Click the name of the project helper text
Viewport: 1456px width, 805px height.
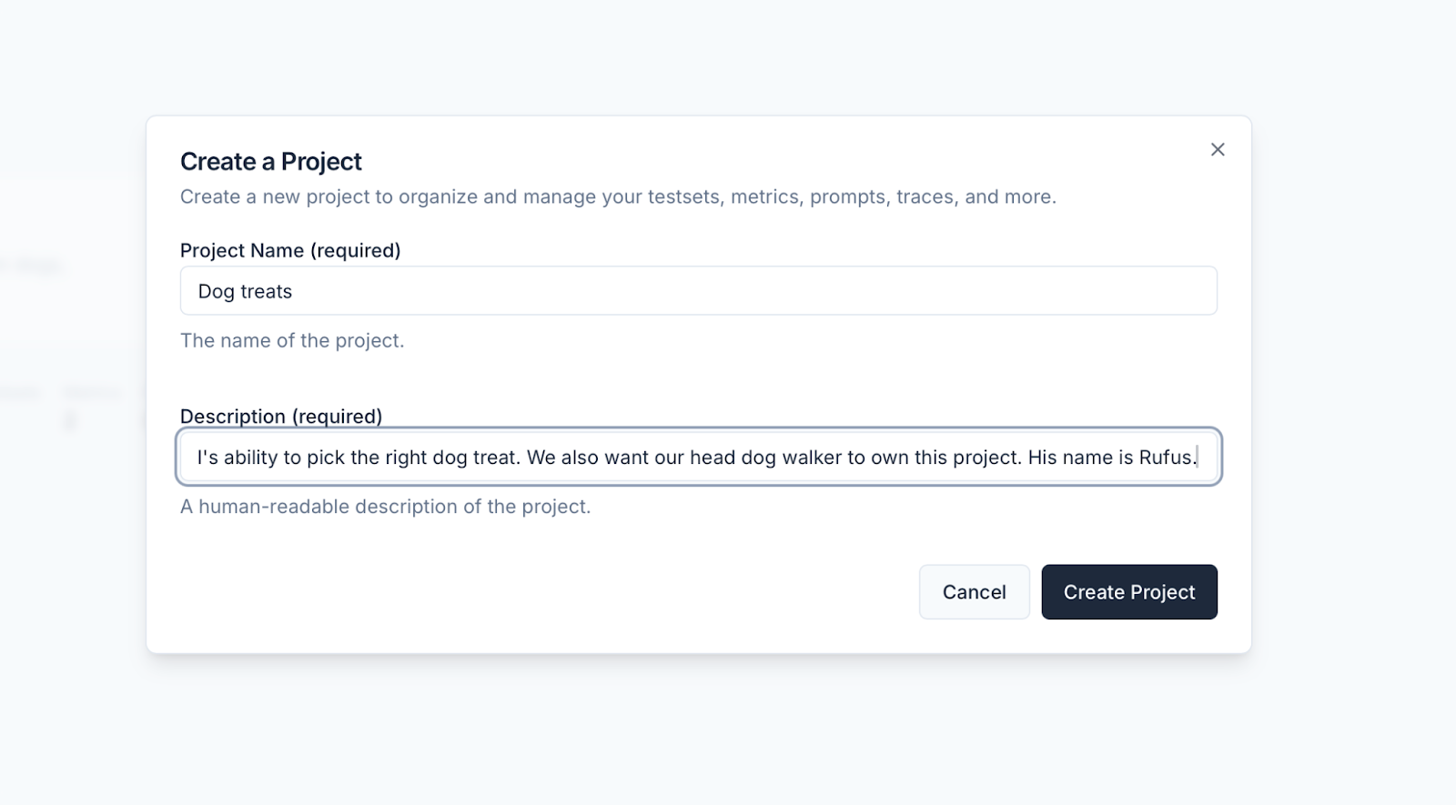tap(292, 340)
